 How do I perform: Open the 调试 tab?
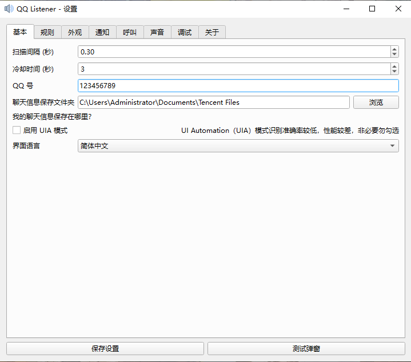185,32
